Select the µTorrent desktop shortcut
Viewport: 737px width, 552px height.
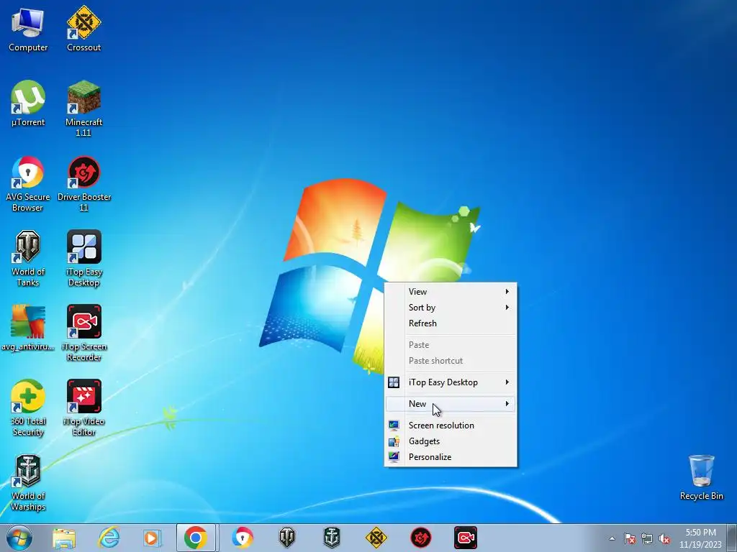pyautogui.click(x=28, y=103)
